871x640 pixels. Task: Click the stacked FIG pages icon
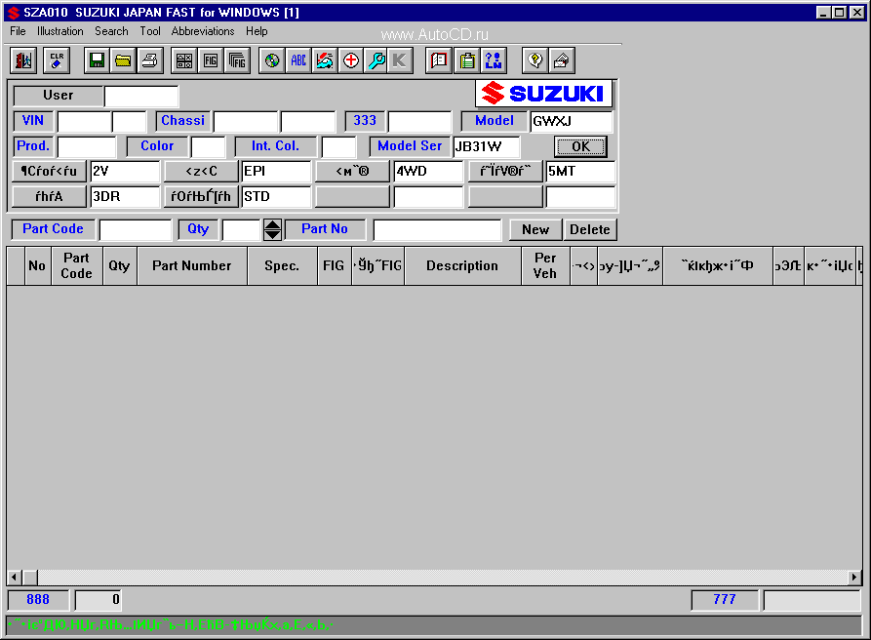[x=237, y=60]
